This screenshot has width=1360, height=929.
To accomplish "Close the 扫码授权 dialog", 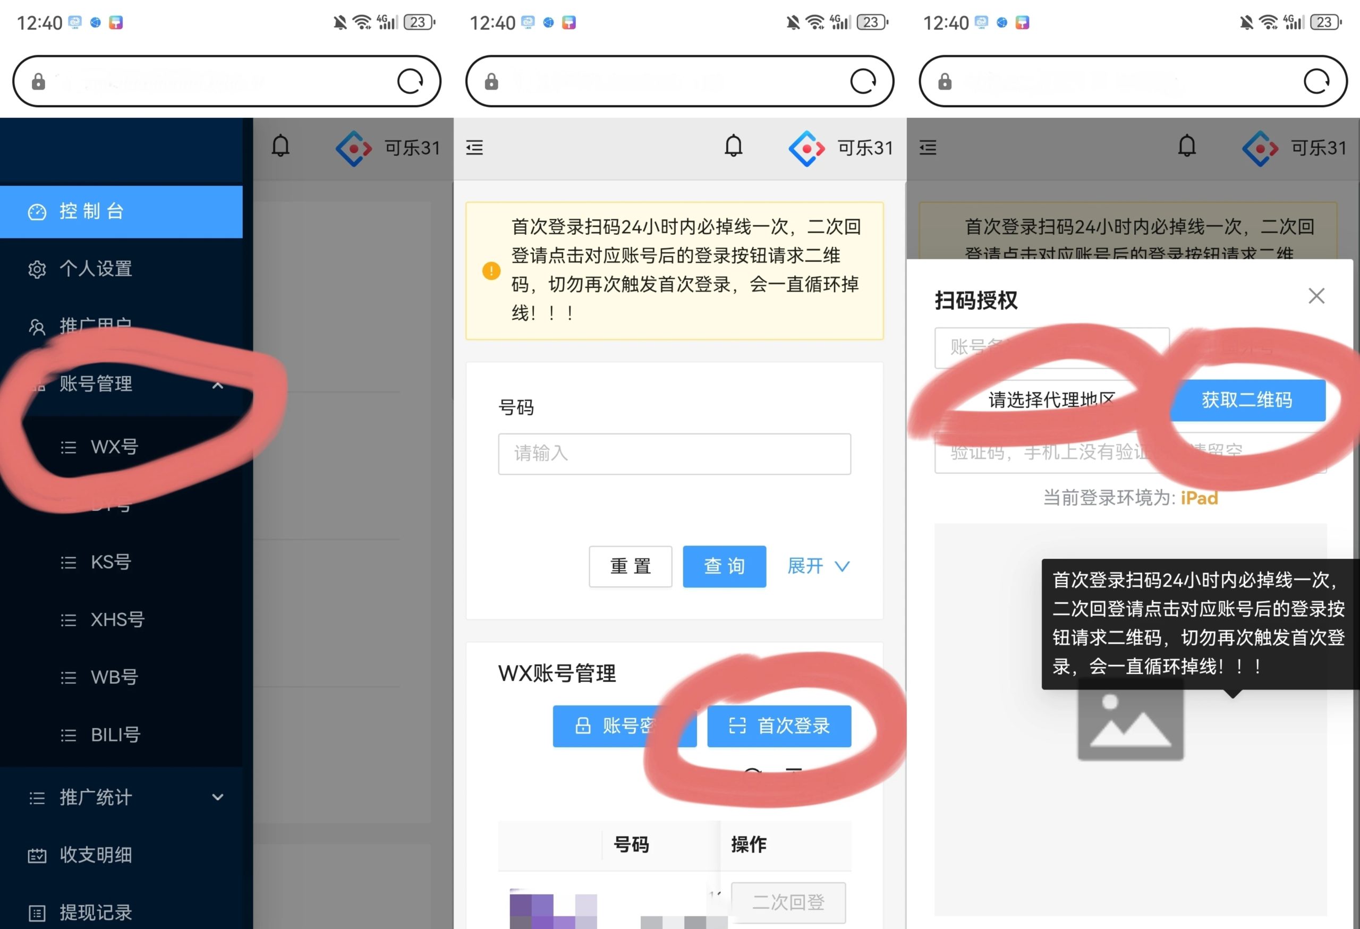I will click(1316, 296).
